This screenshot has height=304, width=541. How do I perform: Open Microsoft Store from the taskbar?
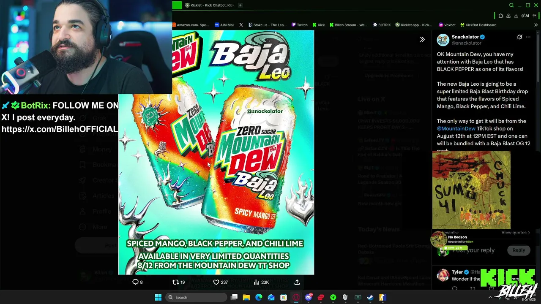tap(284, 297)
